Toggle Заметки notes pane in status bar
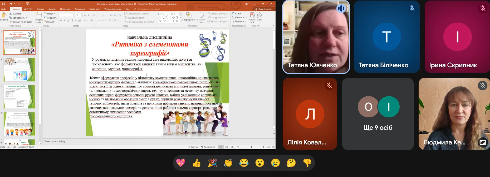490x177 pixels. [x=193, y=147]
